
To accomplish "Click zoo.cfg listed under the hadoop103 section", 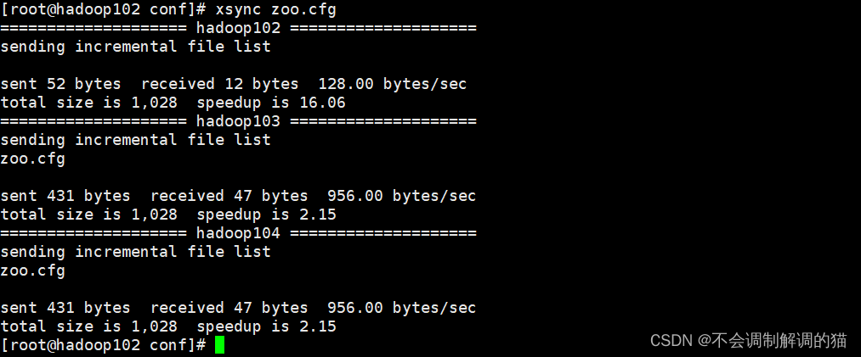I will [32, 159].
